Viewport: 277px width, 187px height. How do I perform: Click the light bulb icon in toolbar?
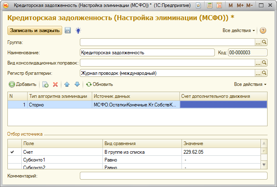coord(78,30)
